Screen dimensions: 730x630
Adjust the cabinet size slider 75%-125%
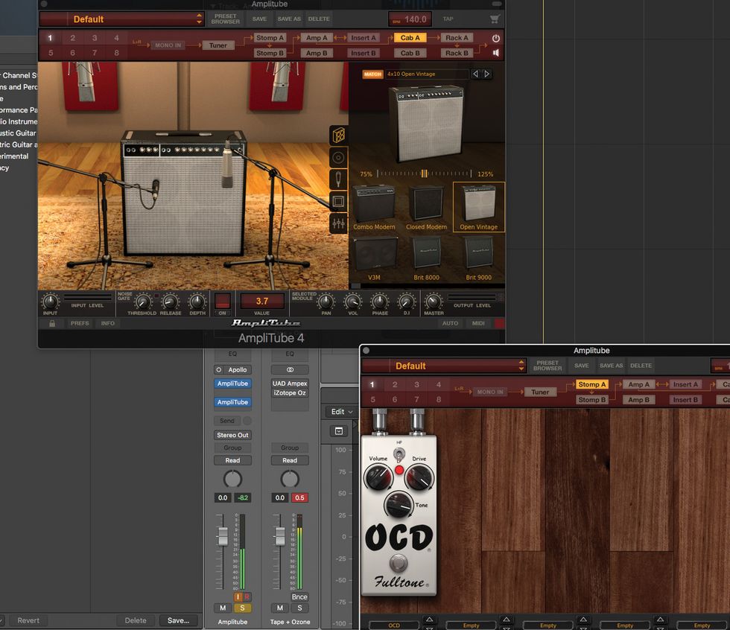[424, 174]
